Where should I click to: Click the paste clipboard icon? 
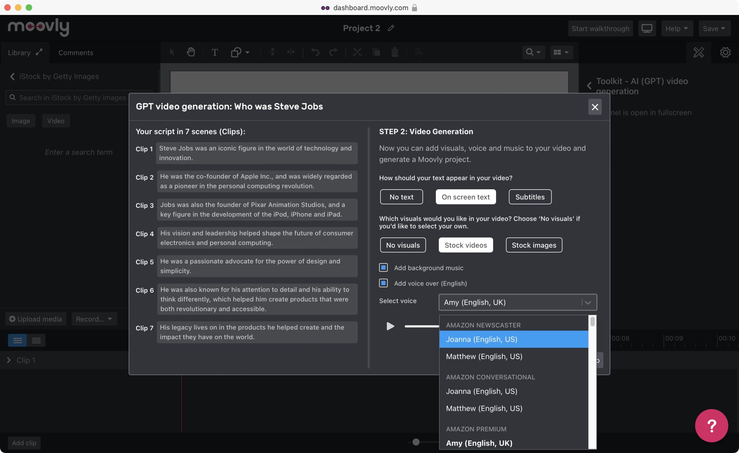[x=395, y=52]
